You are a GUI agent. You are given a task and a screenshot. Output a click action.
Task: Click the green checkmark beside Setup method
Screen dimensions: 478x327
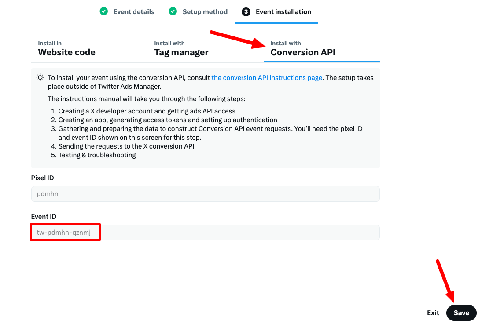[x=173, y=11]
